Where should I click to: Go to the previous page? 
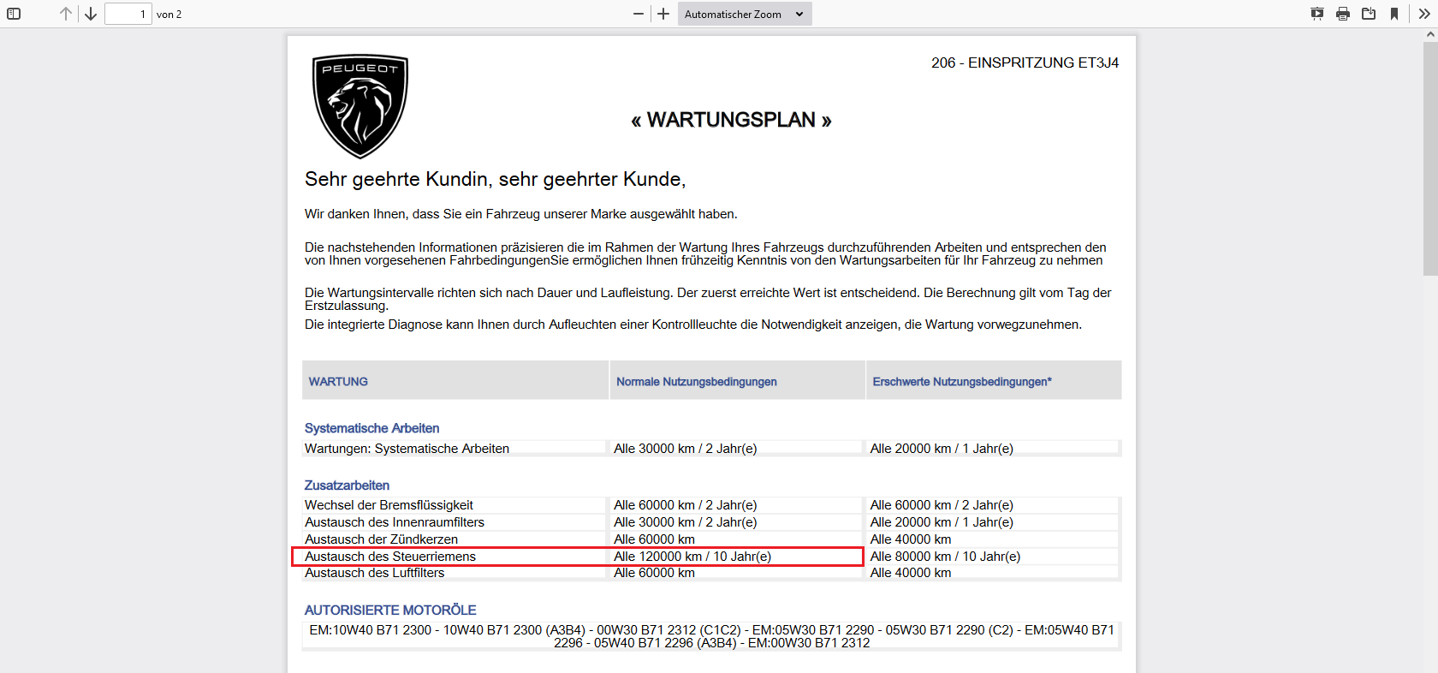click(x=66, y=14)
